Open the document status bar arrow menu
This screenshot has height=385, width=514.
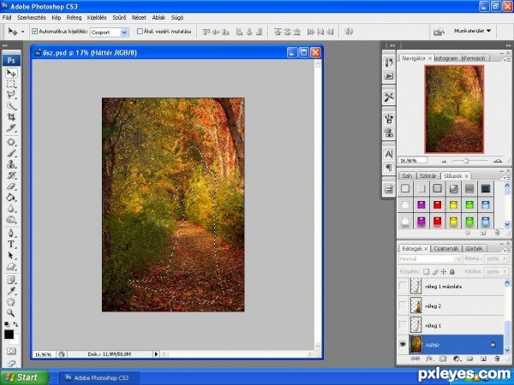[156, 354]
